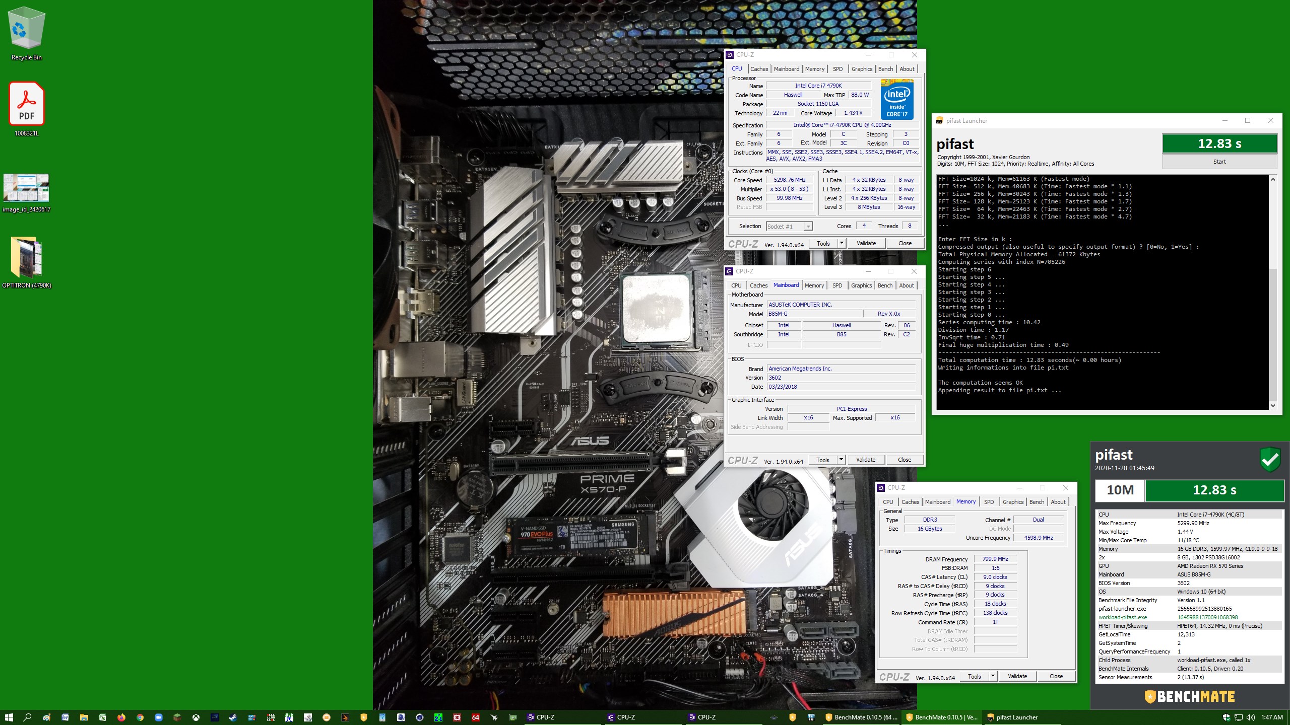
Task: Click the workload-pifast.exe row in BenchMate
Action: coord(1189,617)
